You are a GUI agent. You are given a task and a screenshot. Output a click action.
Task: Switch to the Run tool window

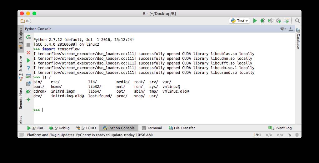click(35, 128)
